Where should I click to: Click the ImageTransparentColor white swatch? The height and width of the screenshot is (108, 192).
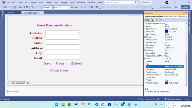tap(166, 23)
